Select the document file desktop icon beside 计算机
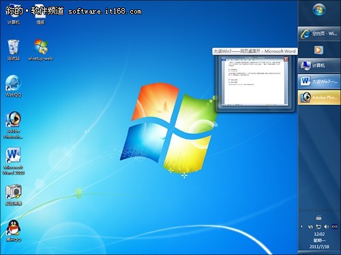Viewport: 341px width, 255px height. [x=40, y=14]
